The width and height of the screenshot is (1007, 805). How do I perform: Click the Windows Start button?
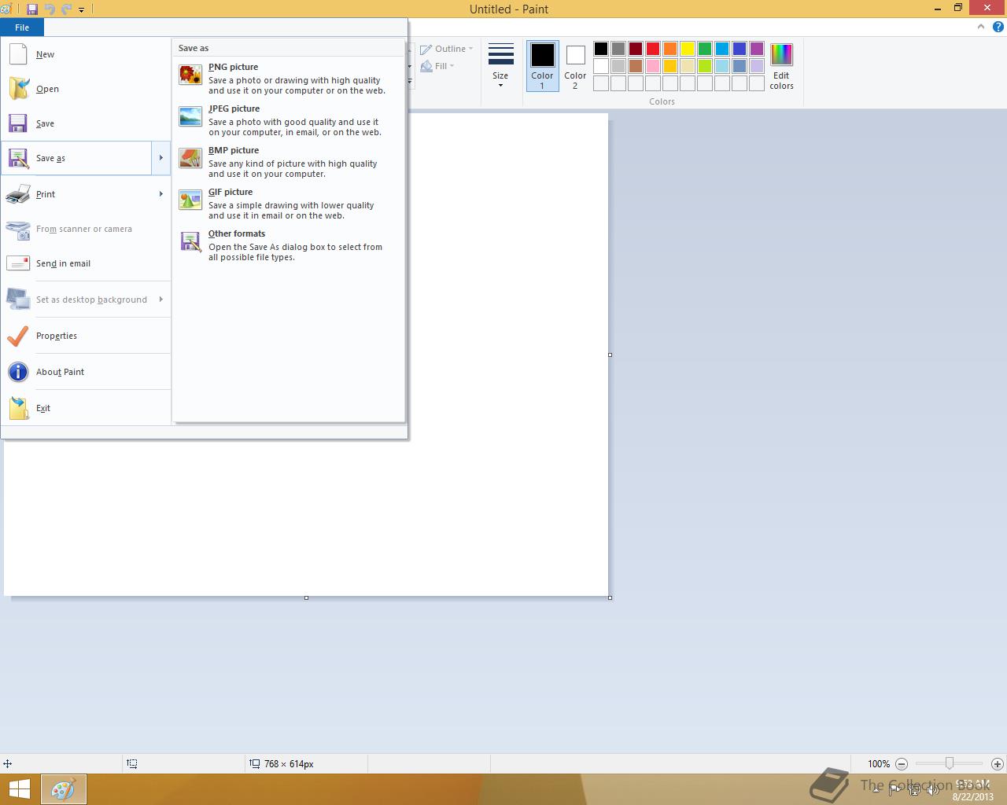[x=19, y=789]
